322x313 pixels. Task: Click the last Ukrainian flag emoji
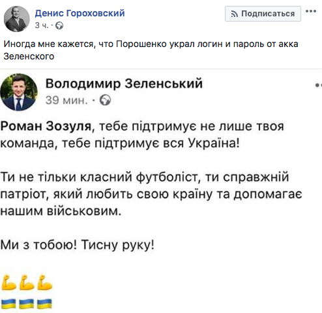coord(44,304)
